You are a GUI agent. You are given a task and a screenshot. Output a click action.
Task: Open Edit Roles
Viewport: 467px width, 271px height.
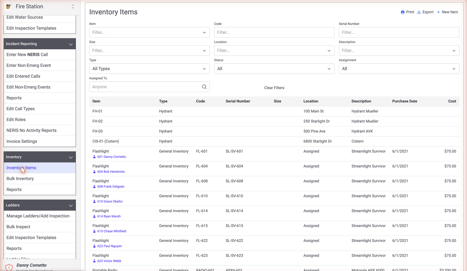pyautogui.click(x=40, y=119)
